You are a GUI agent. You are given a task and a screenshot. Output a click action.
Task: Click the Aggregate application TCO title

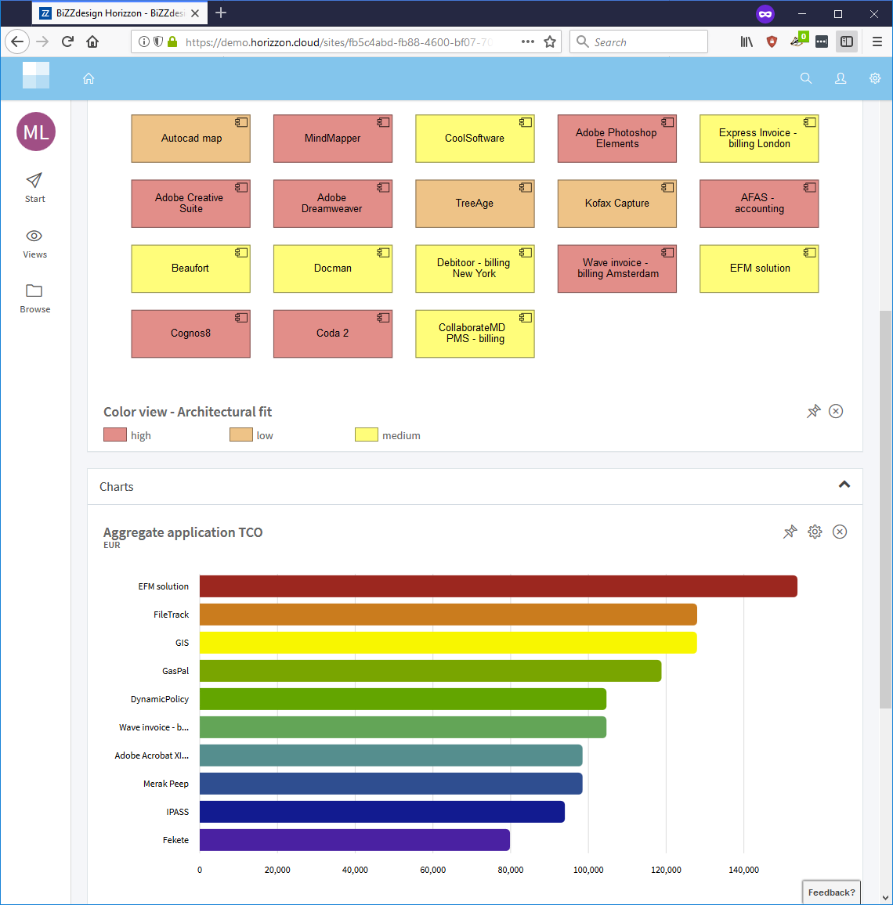pyautogui.click(x=183, y=532)
